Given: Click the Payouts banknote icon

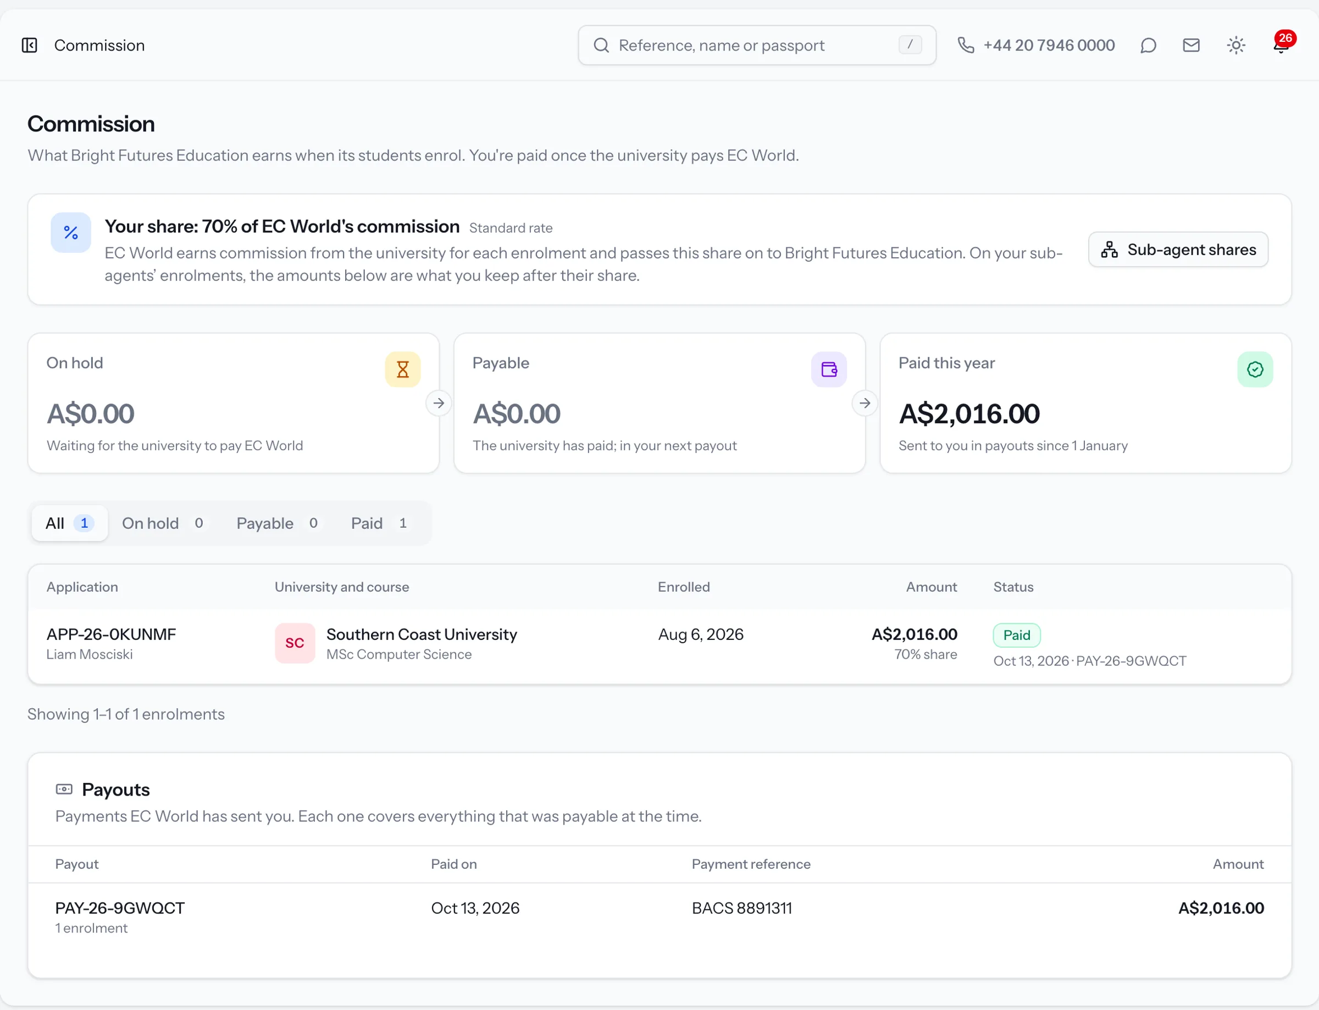Looking at the screenshot, I should click(x=64, y=789).
